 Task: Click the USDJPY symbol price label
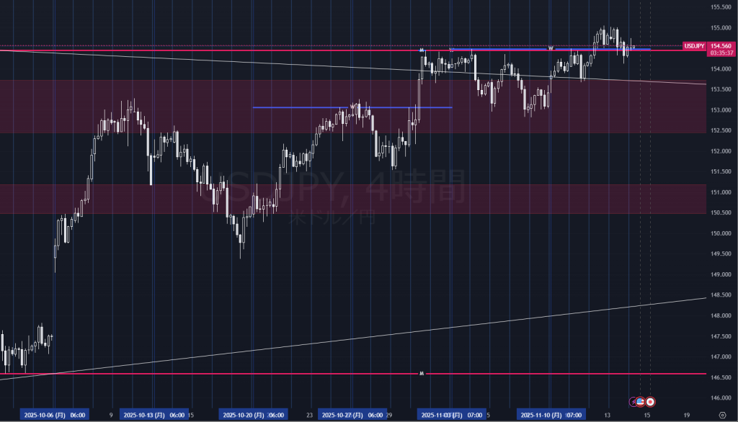point(693,45)
